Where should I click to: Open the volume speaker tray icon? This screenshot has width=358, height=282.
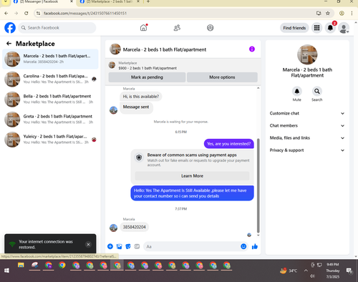tap(312, 276)
